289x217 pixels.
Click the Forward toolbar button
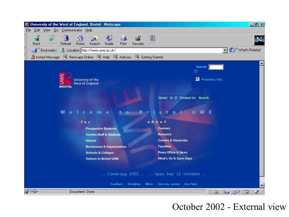click(x=51, y=40)
